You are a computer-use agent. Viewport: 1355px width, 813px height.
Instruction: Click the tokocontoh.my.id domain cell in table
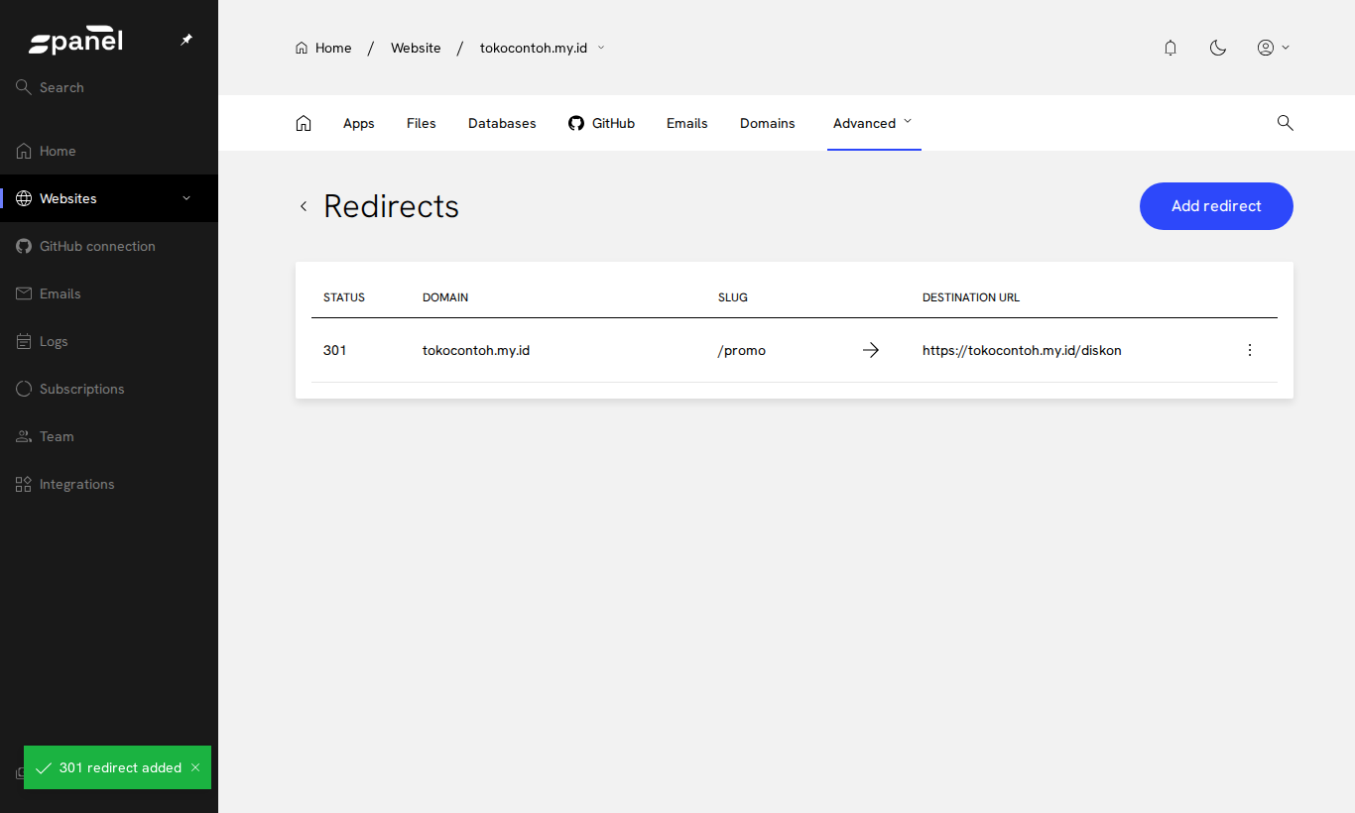(x=476, y=350)
